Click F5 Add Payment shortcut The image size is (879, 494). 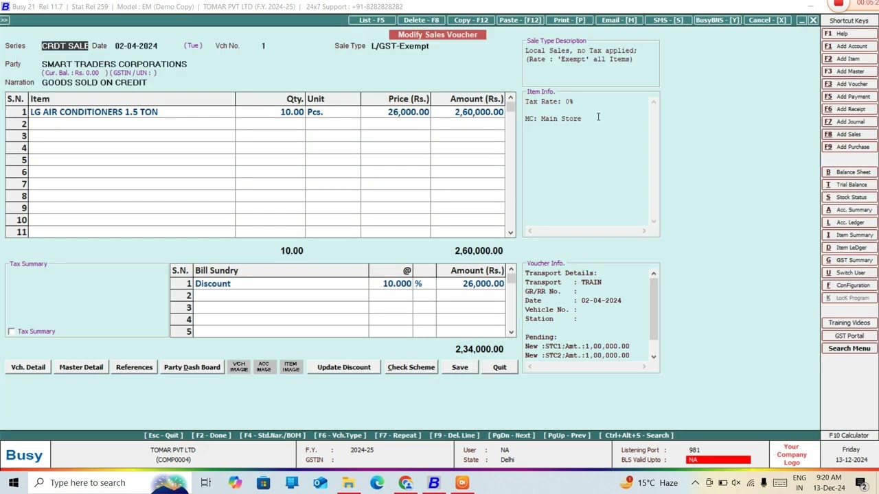(x=849, y=97)
